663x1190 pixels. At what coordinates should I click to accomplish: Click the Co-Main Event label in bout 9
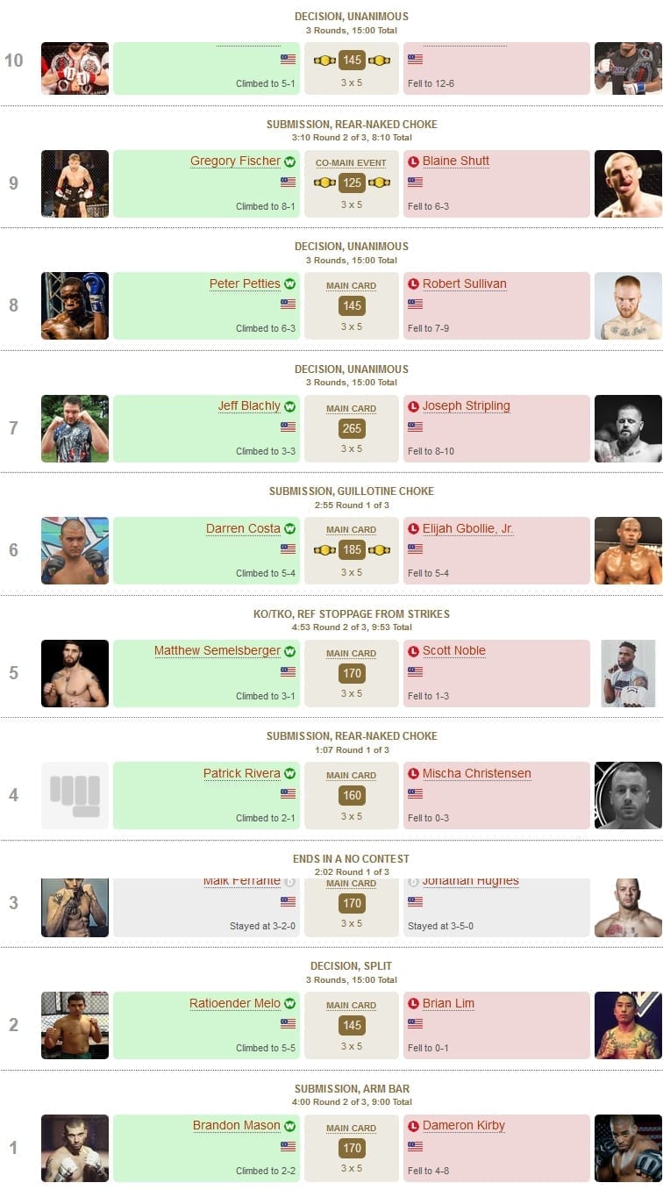click(351, 163)
